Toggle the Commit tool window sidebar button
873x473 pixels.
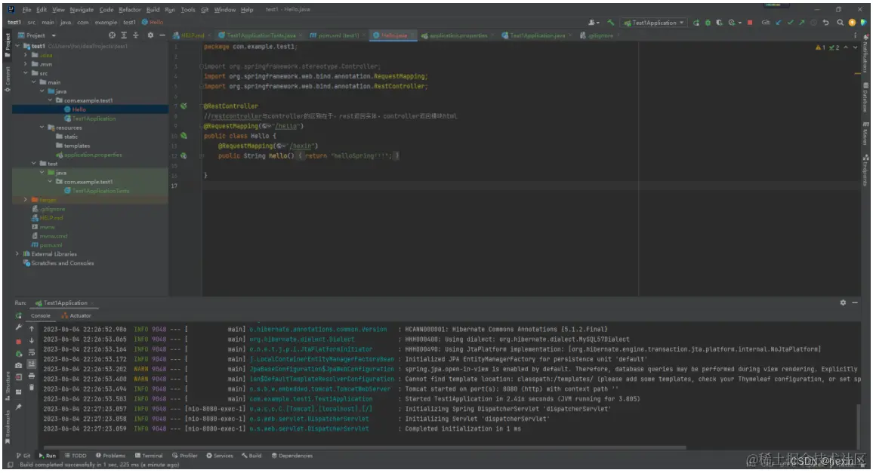tap(8, 79)
